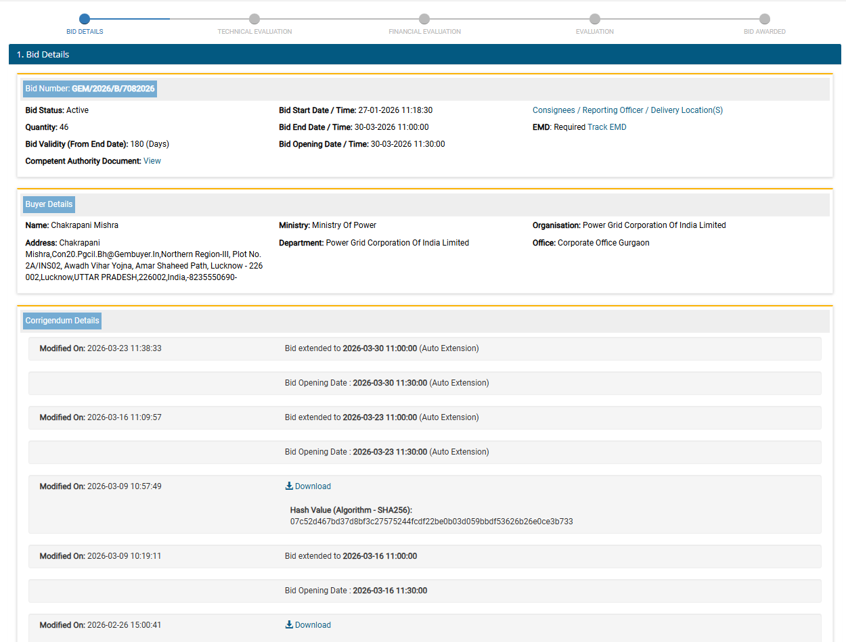The height and width of the screenshot is (642, 846).
Task: Open the Technical Evaluation stage label
Action: (x=254, y=32)
